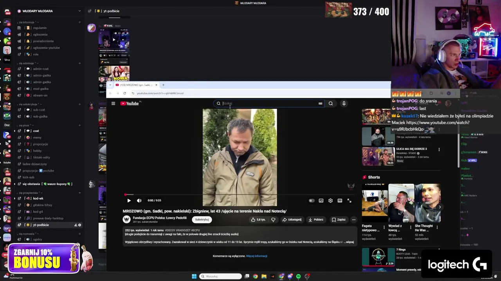The height and width of the screenshot is (281, 501).
Task: Like the video with thumbs up
Action: click(x=258, y=220)
